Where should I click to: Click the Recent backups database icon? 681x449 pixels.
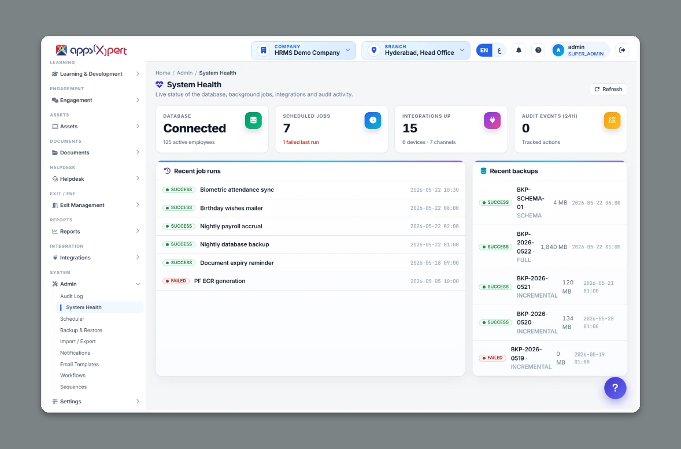click(x=483, y=171)
